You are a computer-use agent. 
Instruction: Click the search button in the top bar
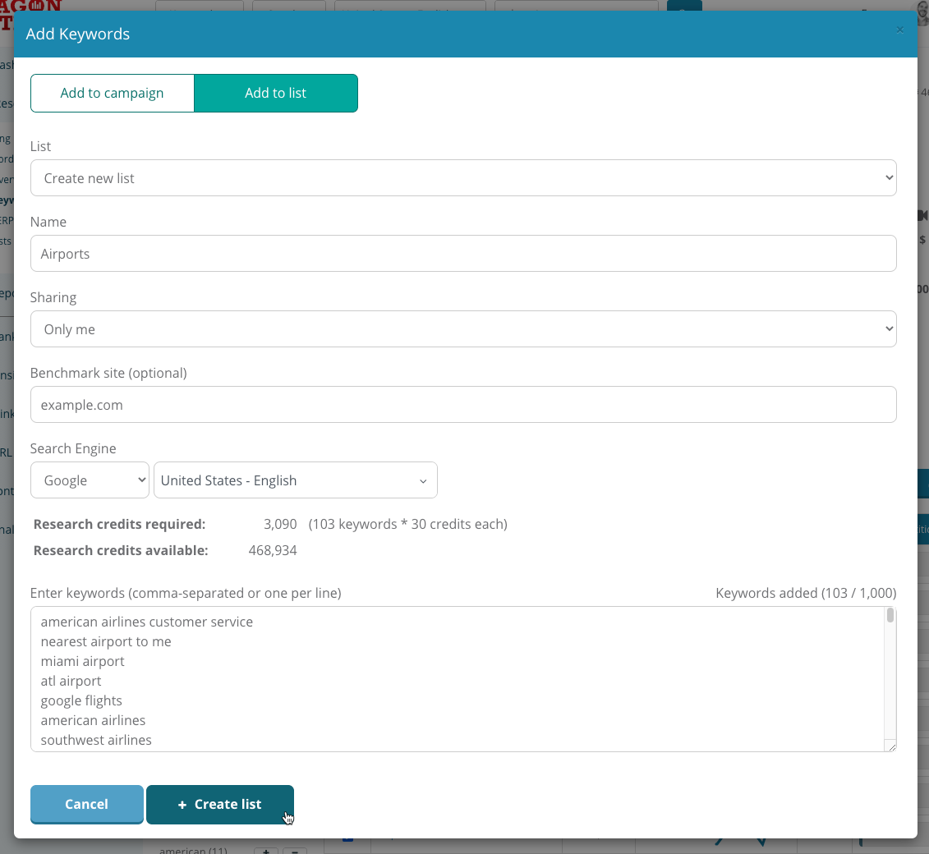coord(684,5)
